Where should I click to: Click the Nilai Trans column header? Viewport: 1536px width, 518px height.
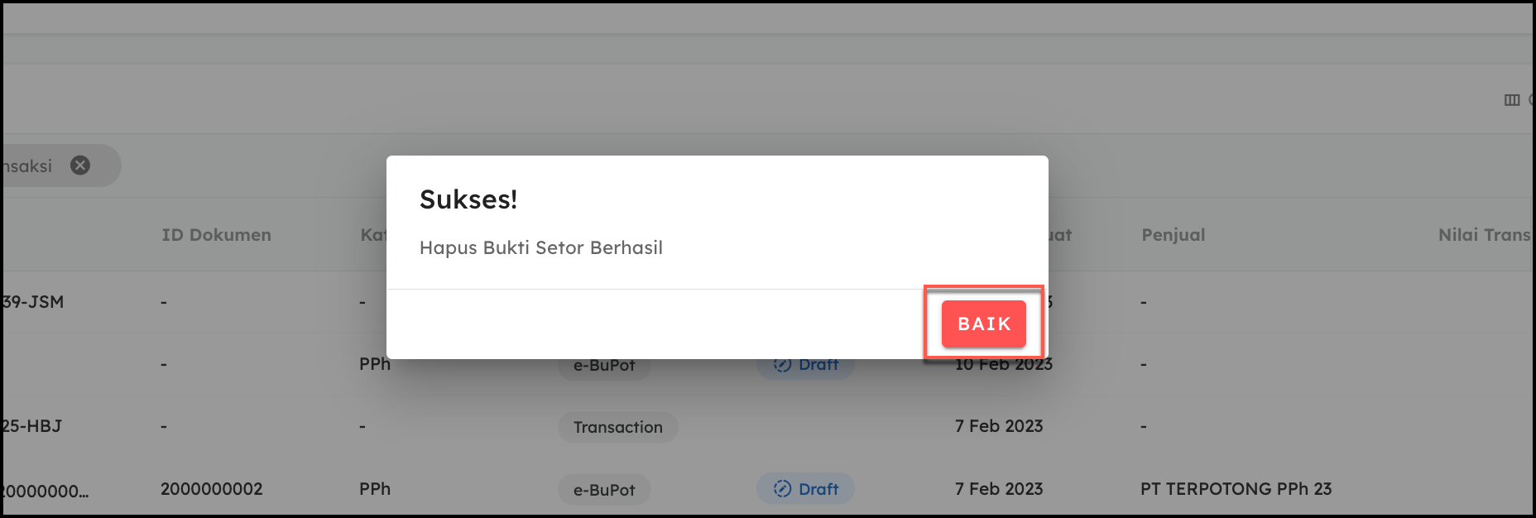1484,235
